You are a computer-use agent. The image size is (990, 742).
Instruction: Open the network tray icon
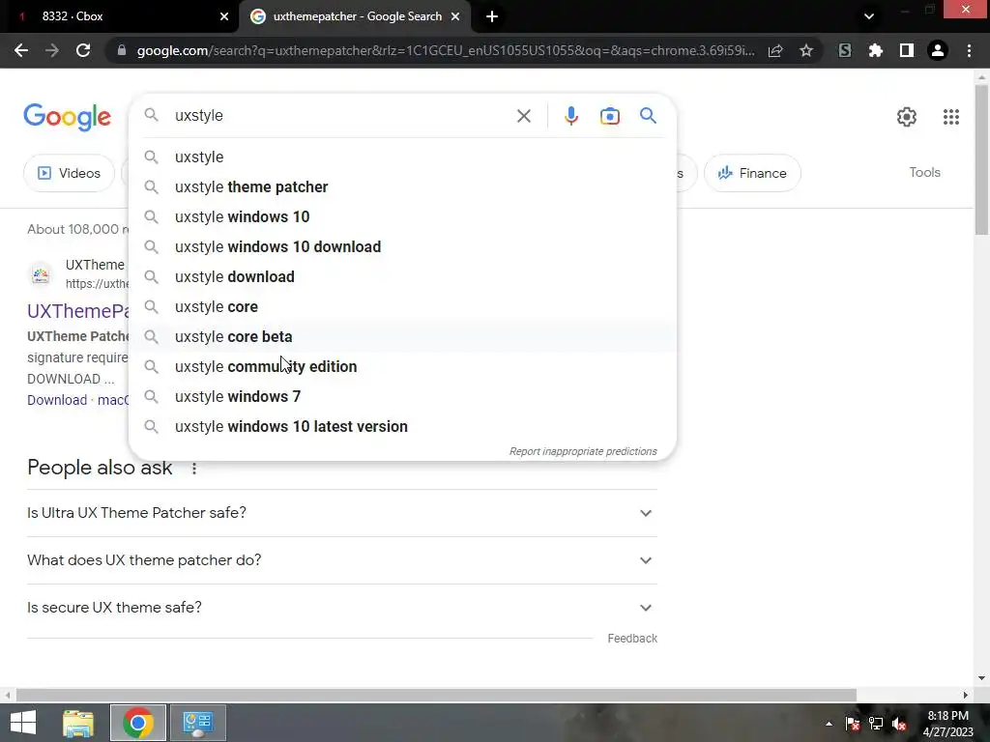(x=876, y=724)
